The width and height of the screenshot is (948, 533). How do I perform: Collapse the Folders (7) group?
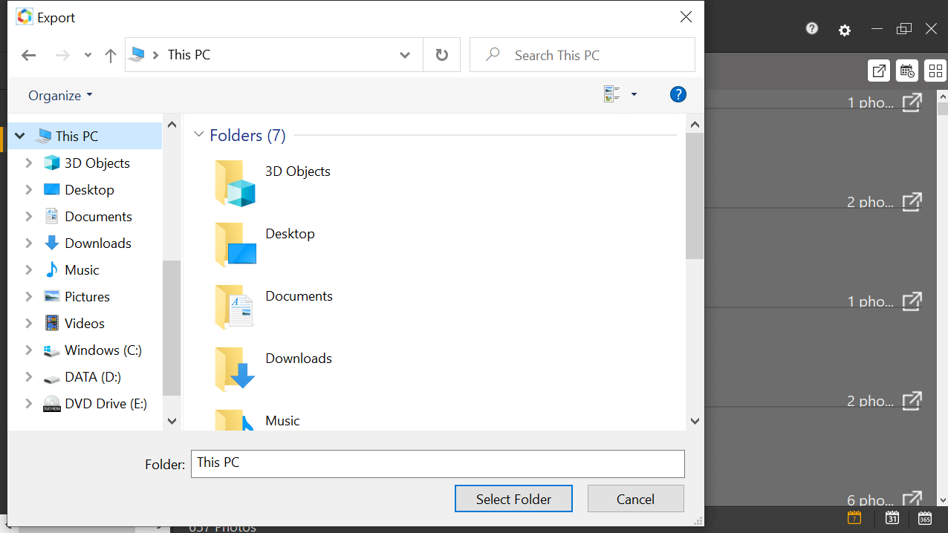198,135
